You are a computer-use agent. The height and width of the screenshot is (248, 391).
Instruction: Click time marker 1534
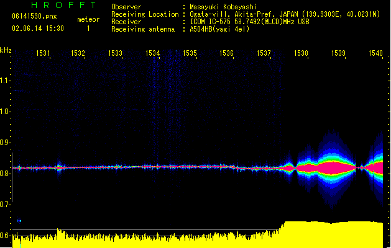(153, 53)
